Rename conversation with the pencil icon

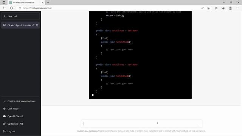[x=33, y=25]
